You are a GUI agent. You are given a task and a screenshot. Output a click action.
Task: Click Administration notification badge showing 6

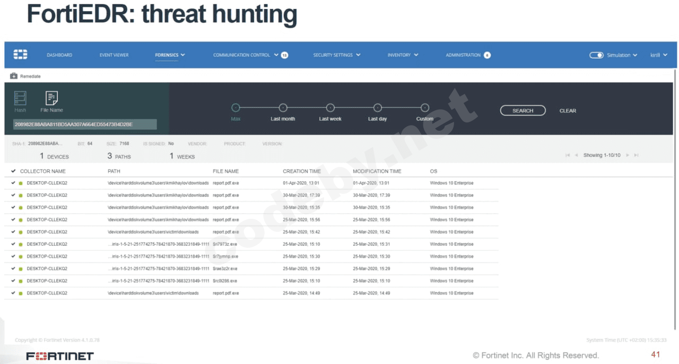[x=487, y=55]
